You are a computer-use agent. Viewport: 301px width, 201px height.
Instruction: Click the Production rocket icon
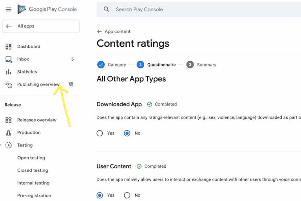pos(9,133)
